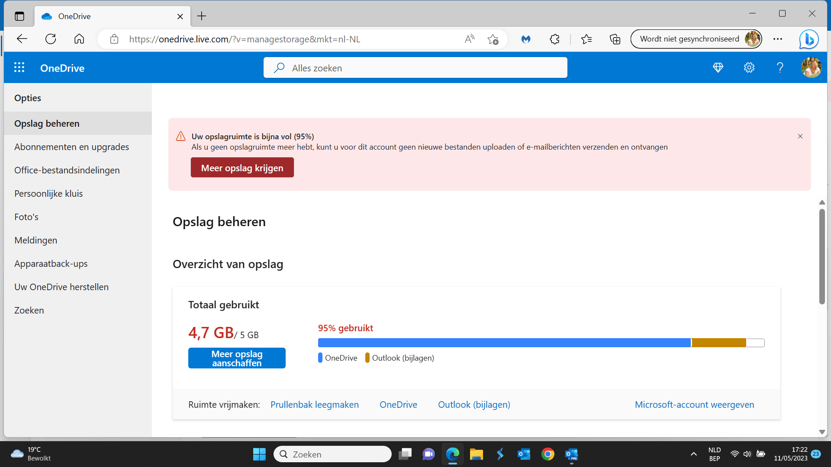Click the 'Prullenbak leegmaken' link
Viewport: 831px width, 467px height.
point(315,404)
